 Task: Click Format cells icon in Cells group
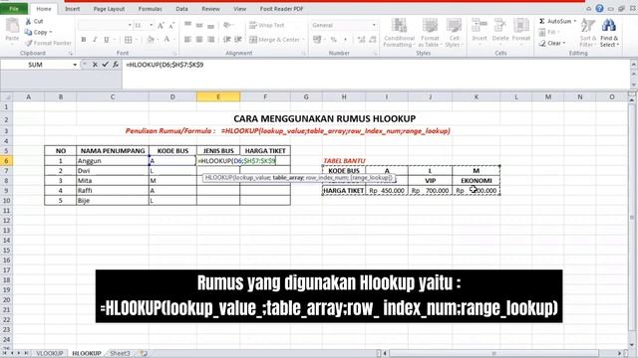point(520,25)
